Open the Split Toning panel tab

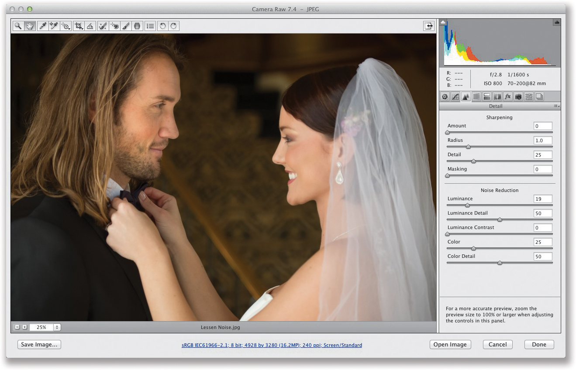487,97
